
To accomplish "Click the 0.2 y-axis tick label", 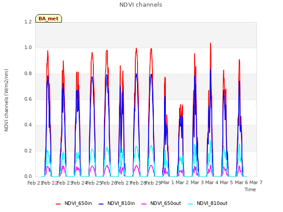I will 28,151.
